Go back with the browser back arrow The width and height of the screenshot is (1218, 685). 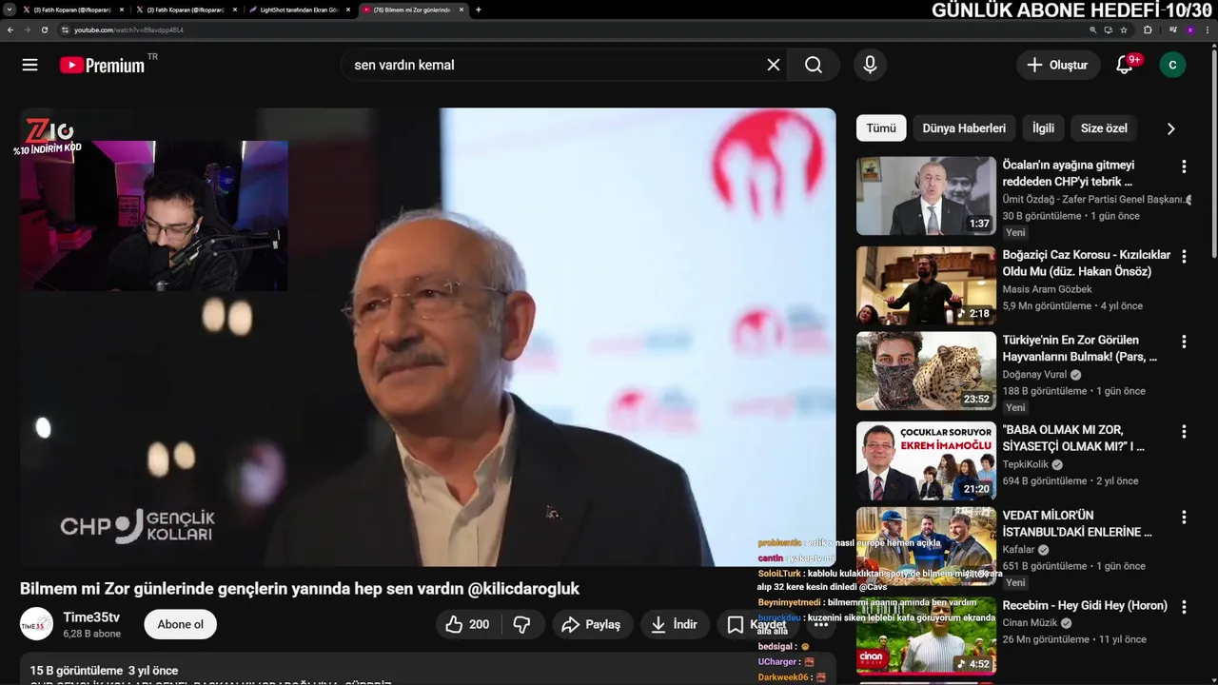[10, 29]
